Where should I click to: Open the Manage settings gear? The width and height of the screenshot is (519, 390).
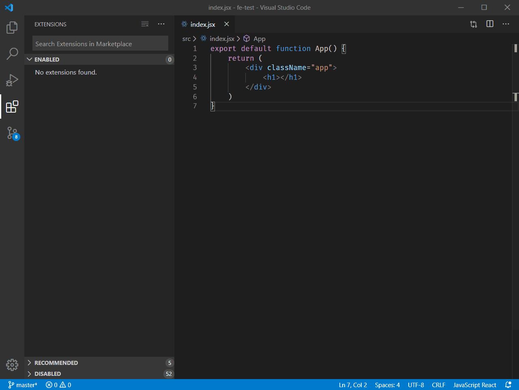[12, 365]
